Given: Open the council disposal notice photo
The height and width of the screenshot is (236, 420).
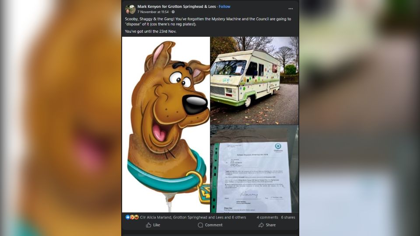Looking at the screenshot, I should click(x=255, y=169).
